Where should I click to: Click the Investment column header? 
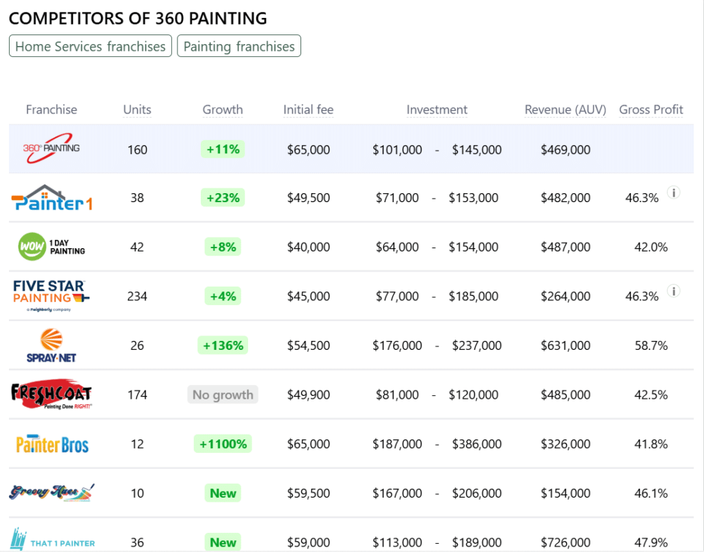[x=437, y=109]
